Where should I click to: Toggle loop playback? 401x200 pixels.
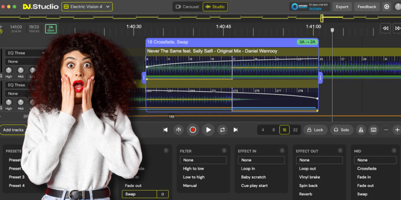pyautogui.click(x=222, y=130)
